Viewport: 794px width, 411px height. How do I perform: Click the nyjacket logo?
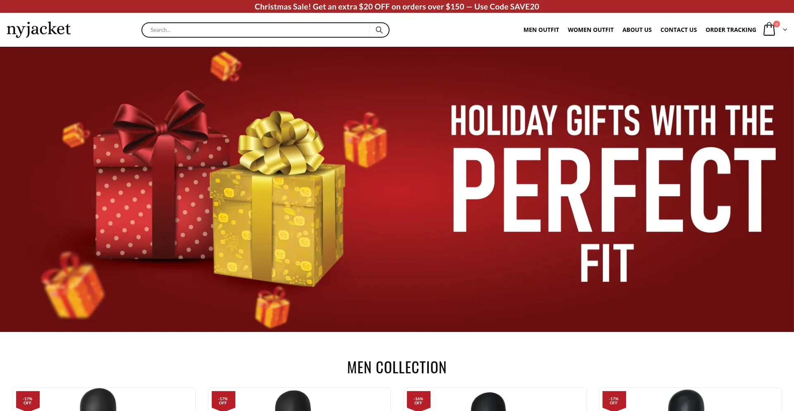(38, 29)
